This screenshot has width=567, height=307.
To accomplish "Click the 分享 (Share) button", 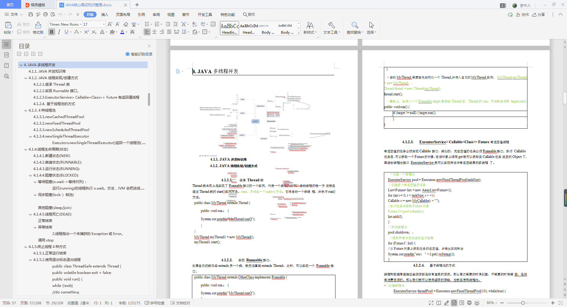I will pyautogui.click(x=539, y=14).
